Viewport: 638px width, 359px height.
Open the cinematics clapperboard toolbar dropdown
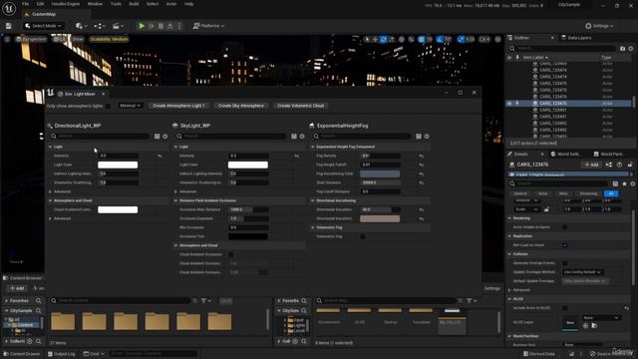117,26
